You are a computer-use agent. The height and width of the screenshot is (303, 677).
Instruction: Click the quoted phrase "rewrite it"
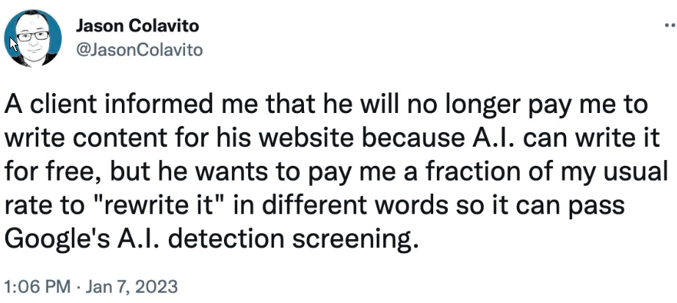point(123,206)
